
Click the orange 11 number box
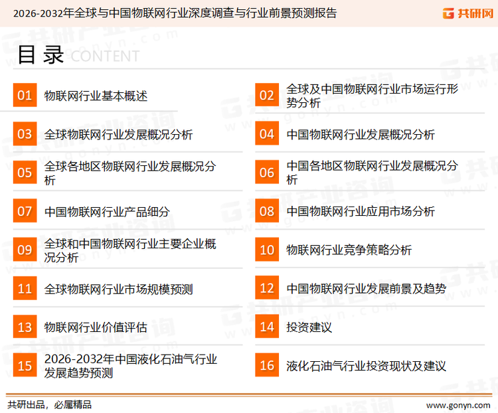25,288
